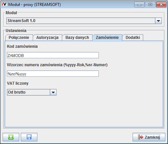Click the blue floppy disk save icon
This screenshot has width=168, height=144.
click(29, 137)
